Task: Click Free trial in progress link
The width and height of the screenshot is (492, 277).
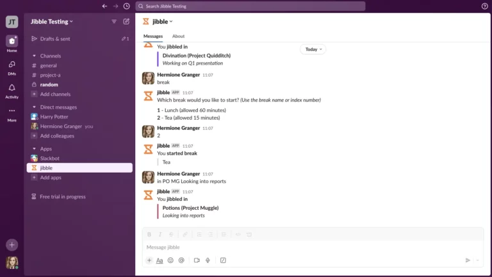Action: [x=62, y=196]
